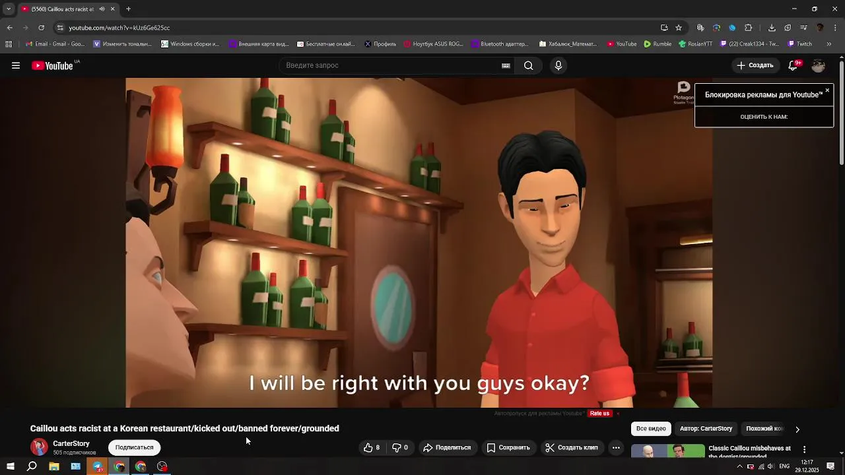Show hidden system tray icons
845x475 pixels.
pos(739,466)
